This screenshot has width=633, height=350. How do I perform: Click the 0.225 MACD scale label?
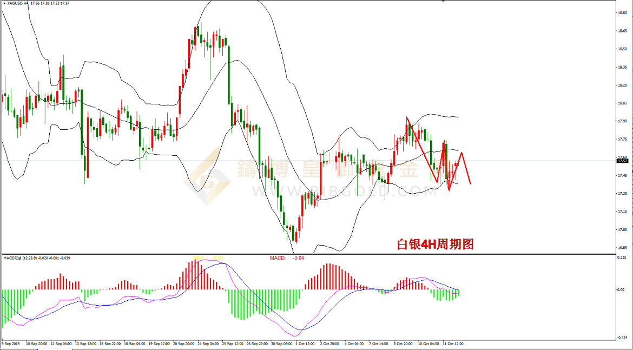622,257
